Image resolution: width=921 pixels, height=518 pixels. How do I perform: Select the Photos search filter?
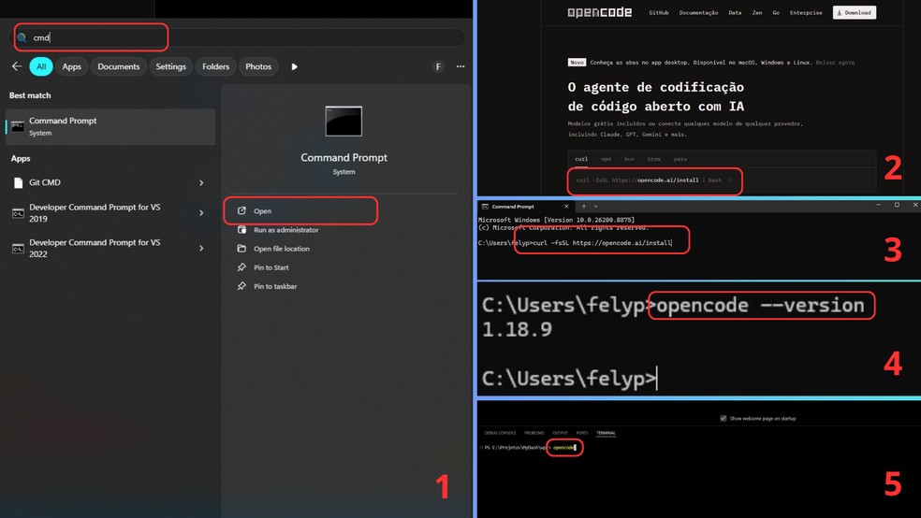[x=258, y=66]
